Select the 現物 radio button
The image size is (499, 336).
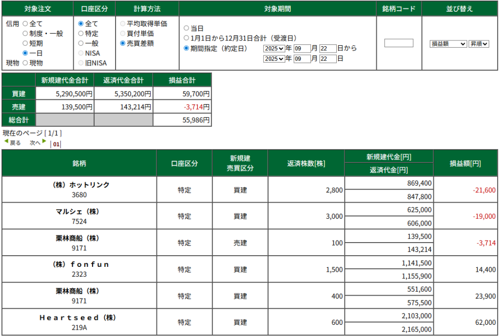[x=25, y=63]
